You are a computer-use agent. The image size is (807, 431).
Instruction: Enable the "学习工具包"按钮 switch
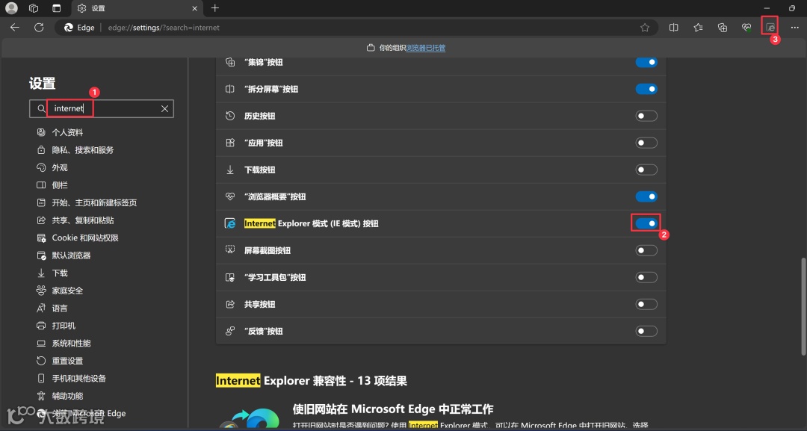[646, 277]
